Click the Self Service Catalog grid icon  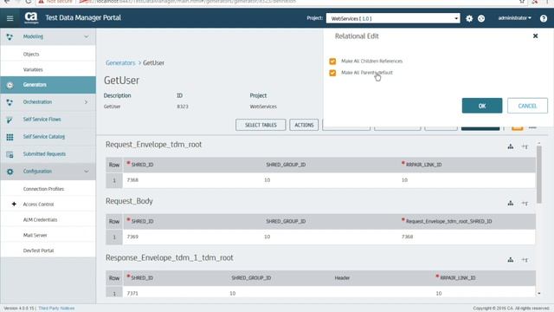10,137
